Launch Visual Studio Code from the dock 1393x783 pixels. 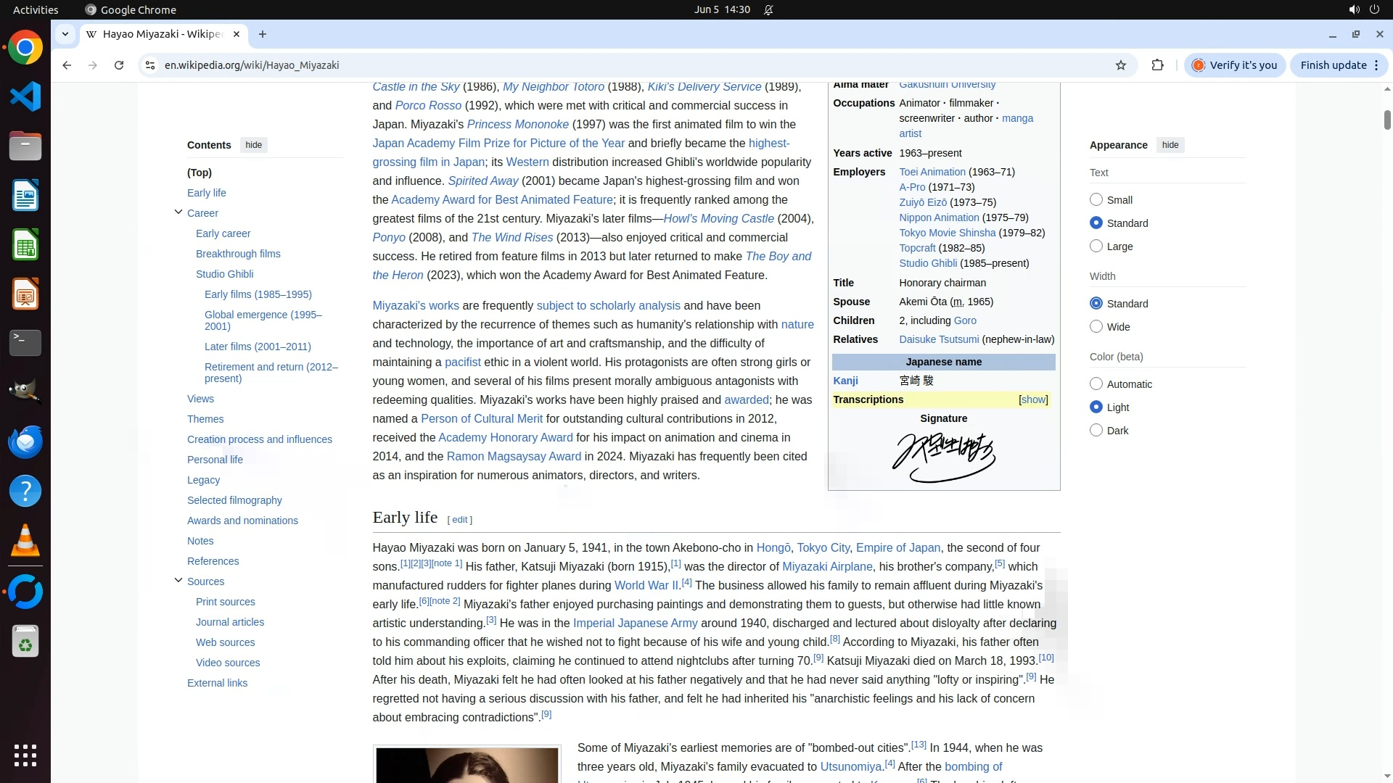pyautogui.click(x=25, y=97)
